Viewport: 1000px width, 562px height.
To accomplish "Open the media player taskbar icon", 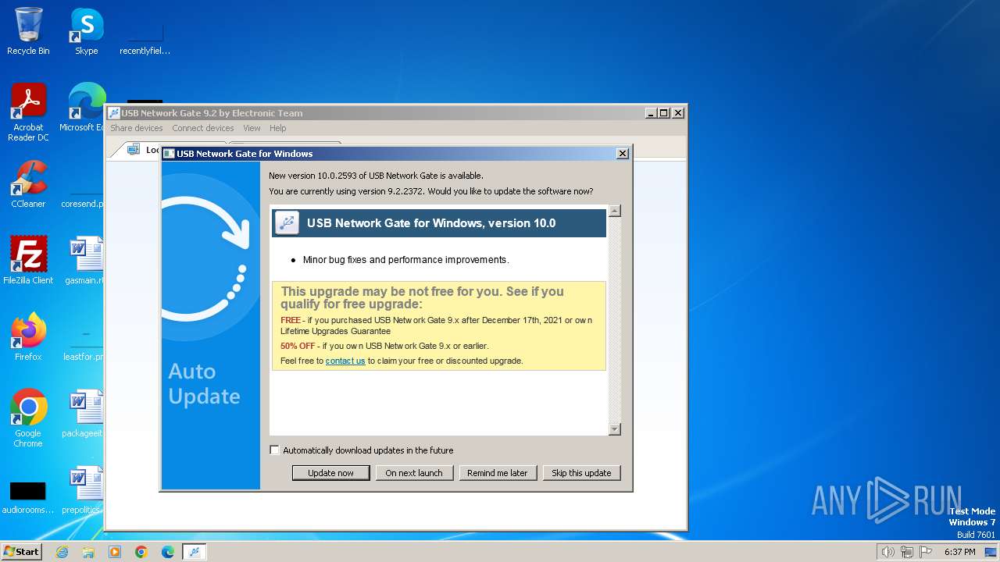I will 115,552.
